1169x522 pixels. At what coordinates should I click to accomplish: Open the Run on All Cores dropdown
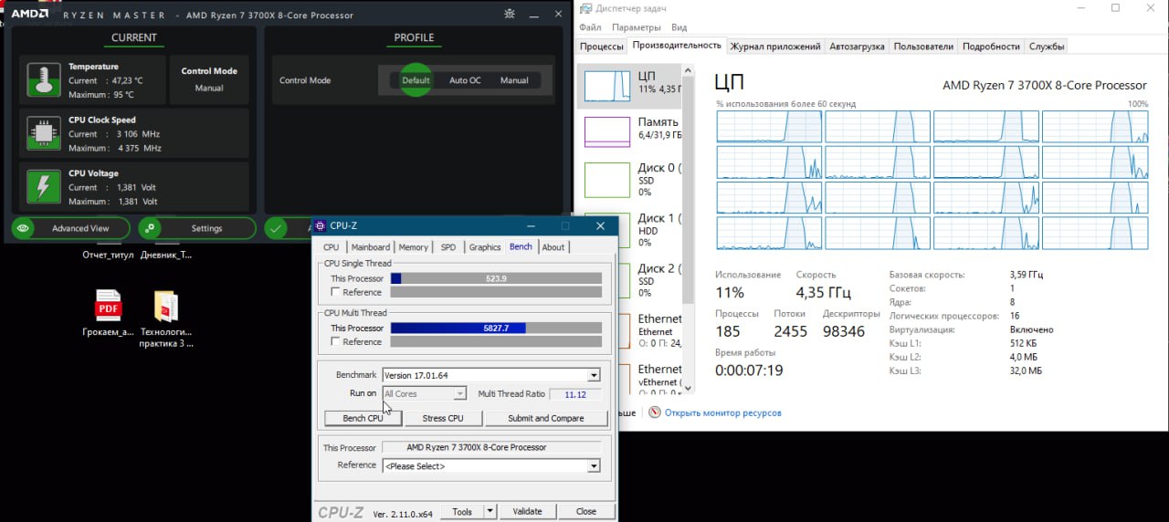coord(459,393)
